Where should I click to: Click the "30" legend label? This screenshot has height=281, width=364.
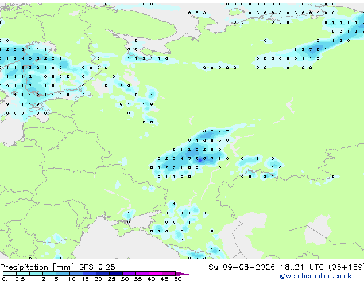pos(125,279)
